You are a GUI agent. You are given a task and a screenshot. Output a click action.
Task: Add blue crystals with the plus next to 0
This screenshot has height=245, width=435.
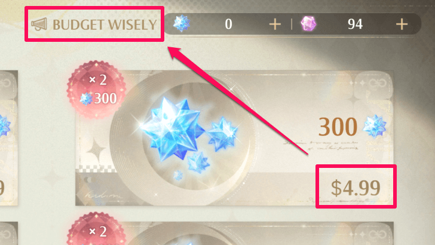click(275, 24)
